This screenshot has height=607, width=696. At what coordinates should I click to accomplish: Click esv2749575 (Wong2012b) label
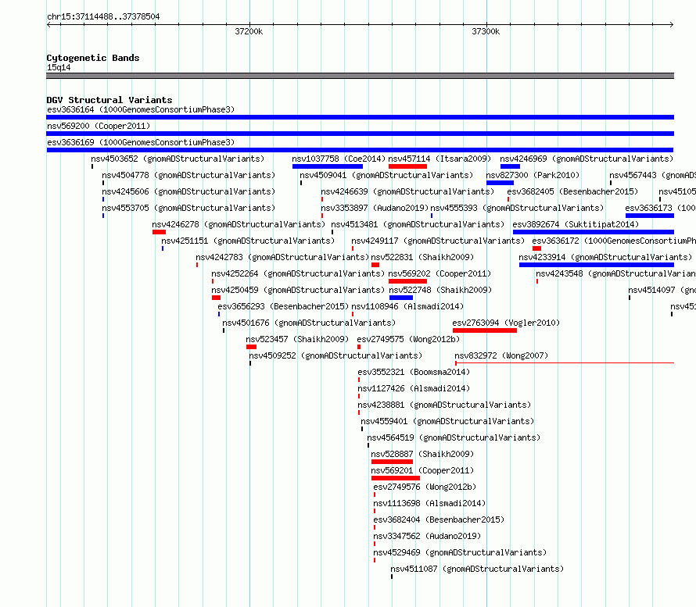point(408,339)
